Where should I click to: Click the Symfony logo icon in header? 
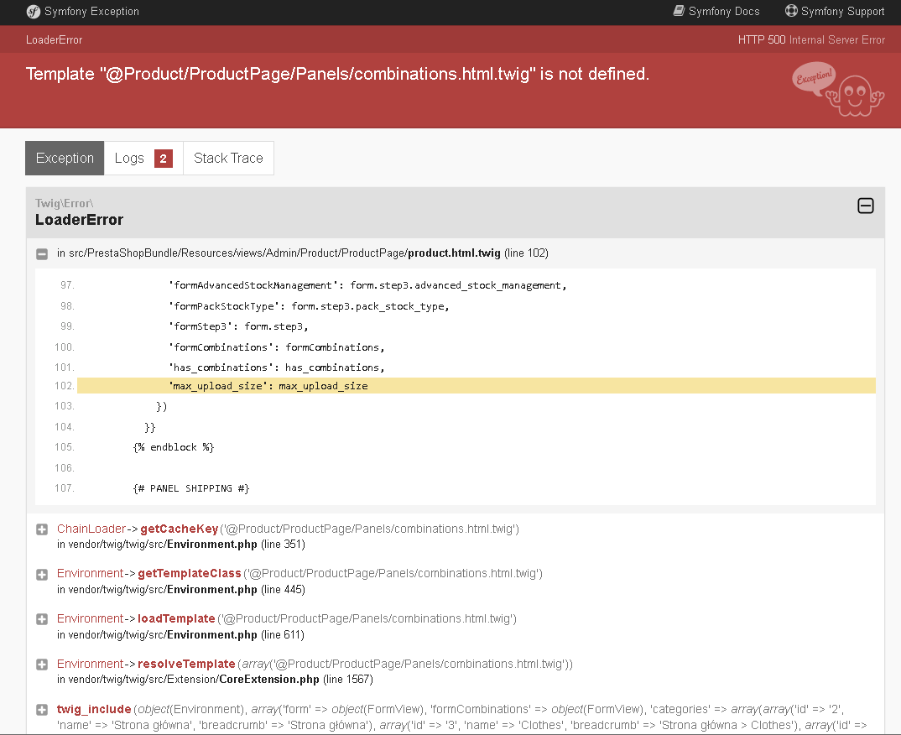[34, 12]
